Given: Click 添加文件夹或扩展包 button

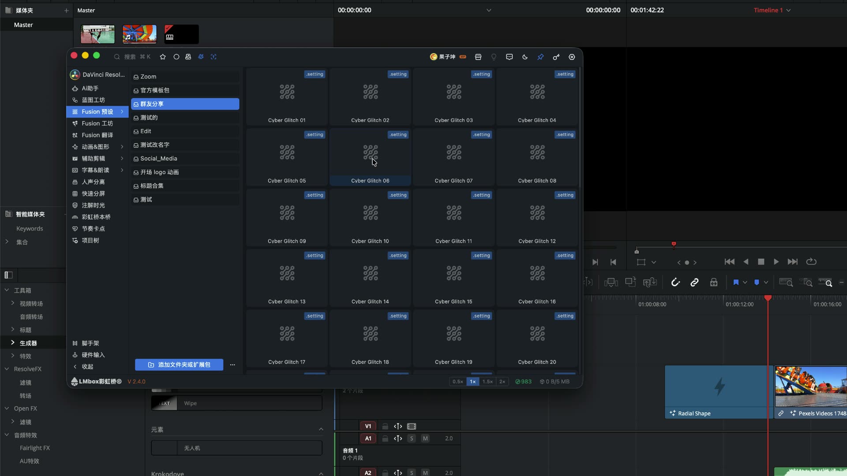Looking at the screenshot, I should click(x=179, y=365).
